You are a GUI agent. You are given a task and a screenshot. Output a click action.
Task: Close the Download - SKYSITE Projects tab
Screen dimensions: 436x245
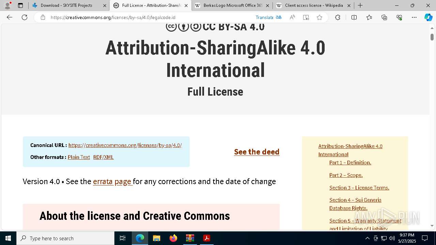105,5
